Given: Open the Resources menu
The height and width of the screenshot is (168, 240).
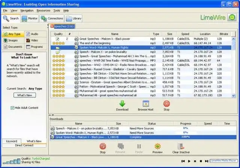Looking at the screenshot, I should pyautogui.click(x=43, y=10).
